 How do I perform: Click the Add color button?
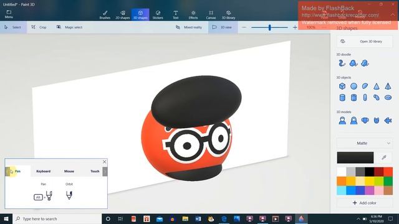point(364,203)
